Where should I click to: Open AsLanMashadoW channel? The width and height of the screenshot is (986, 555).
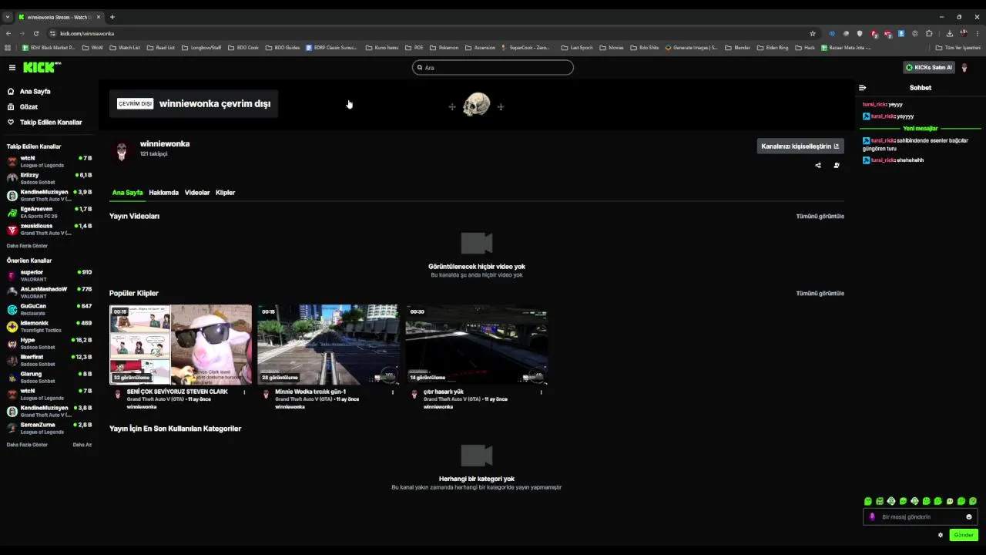click(49, 293)
